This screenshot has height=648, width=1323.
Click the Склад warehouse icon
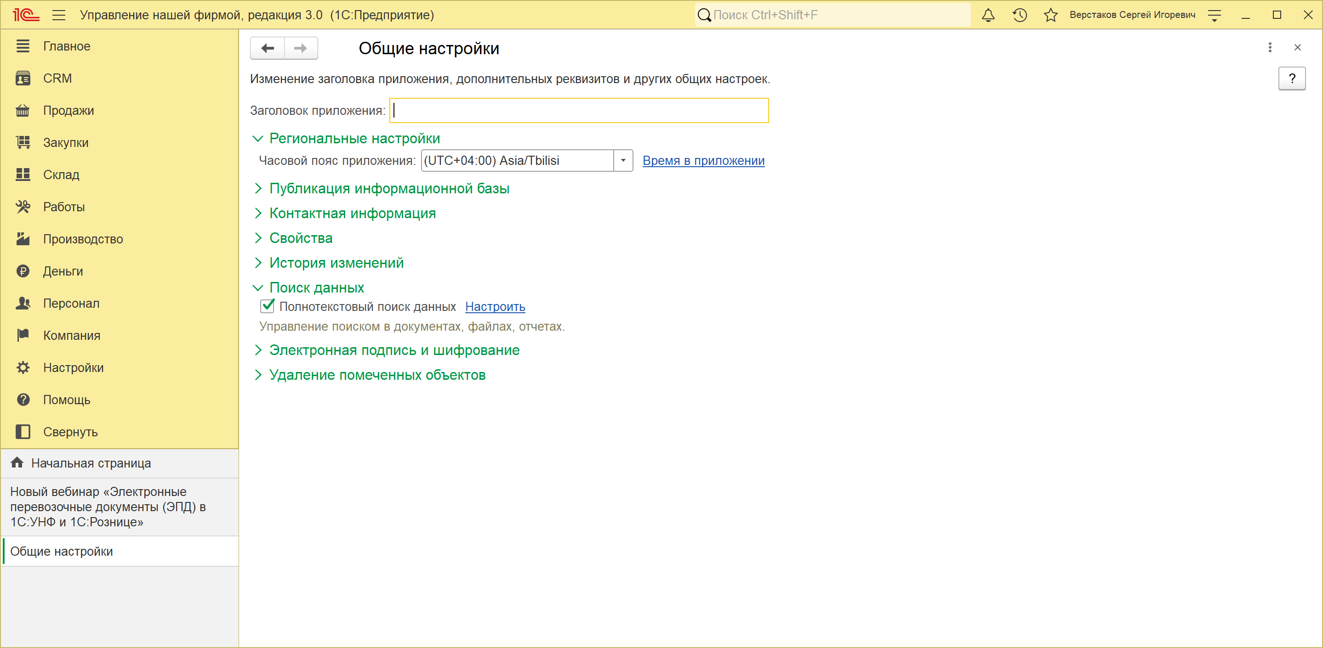[x=23, y=175]
